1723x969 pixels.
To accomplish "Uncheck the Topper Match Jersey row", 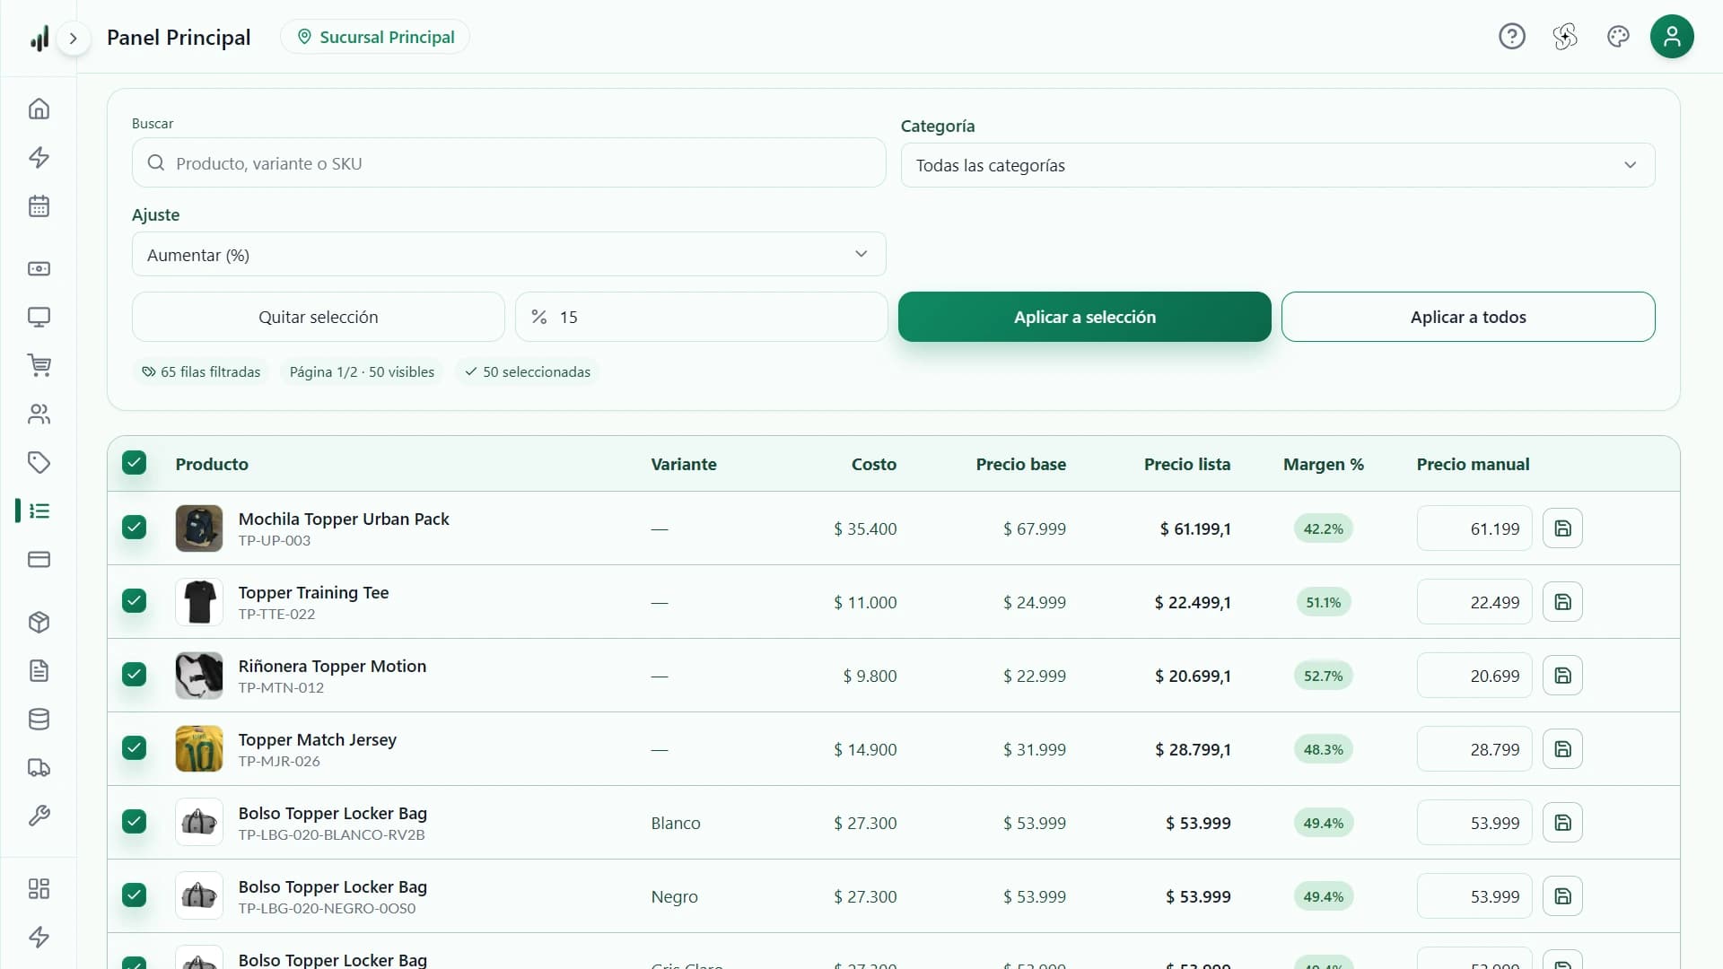I will pyautogui.click(x=135, y=748).
